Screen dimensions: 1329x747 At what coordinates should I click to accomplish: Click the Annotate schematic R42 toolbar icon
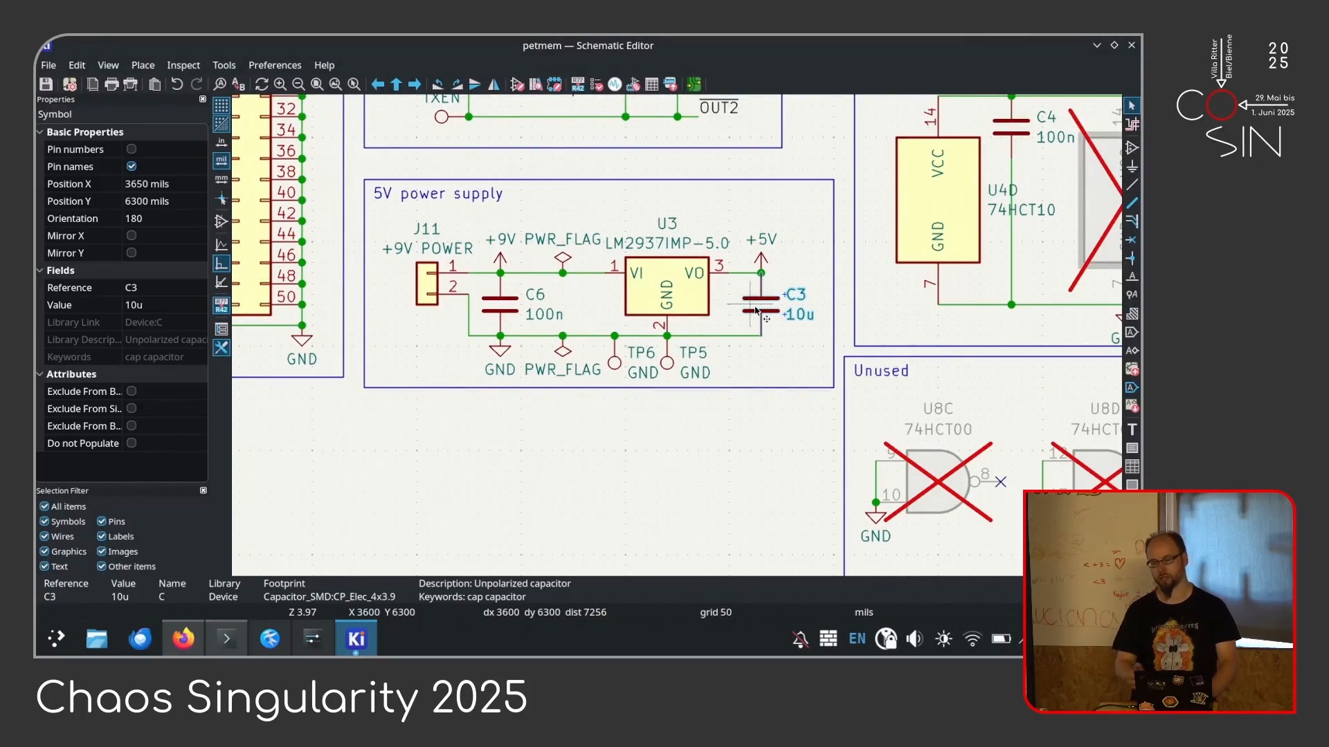[x=578, y=84]
